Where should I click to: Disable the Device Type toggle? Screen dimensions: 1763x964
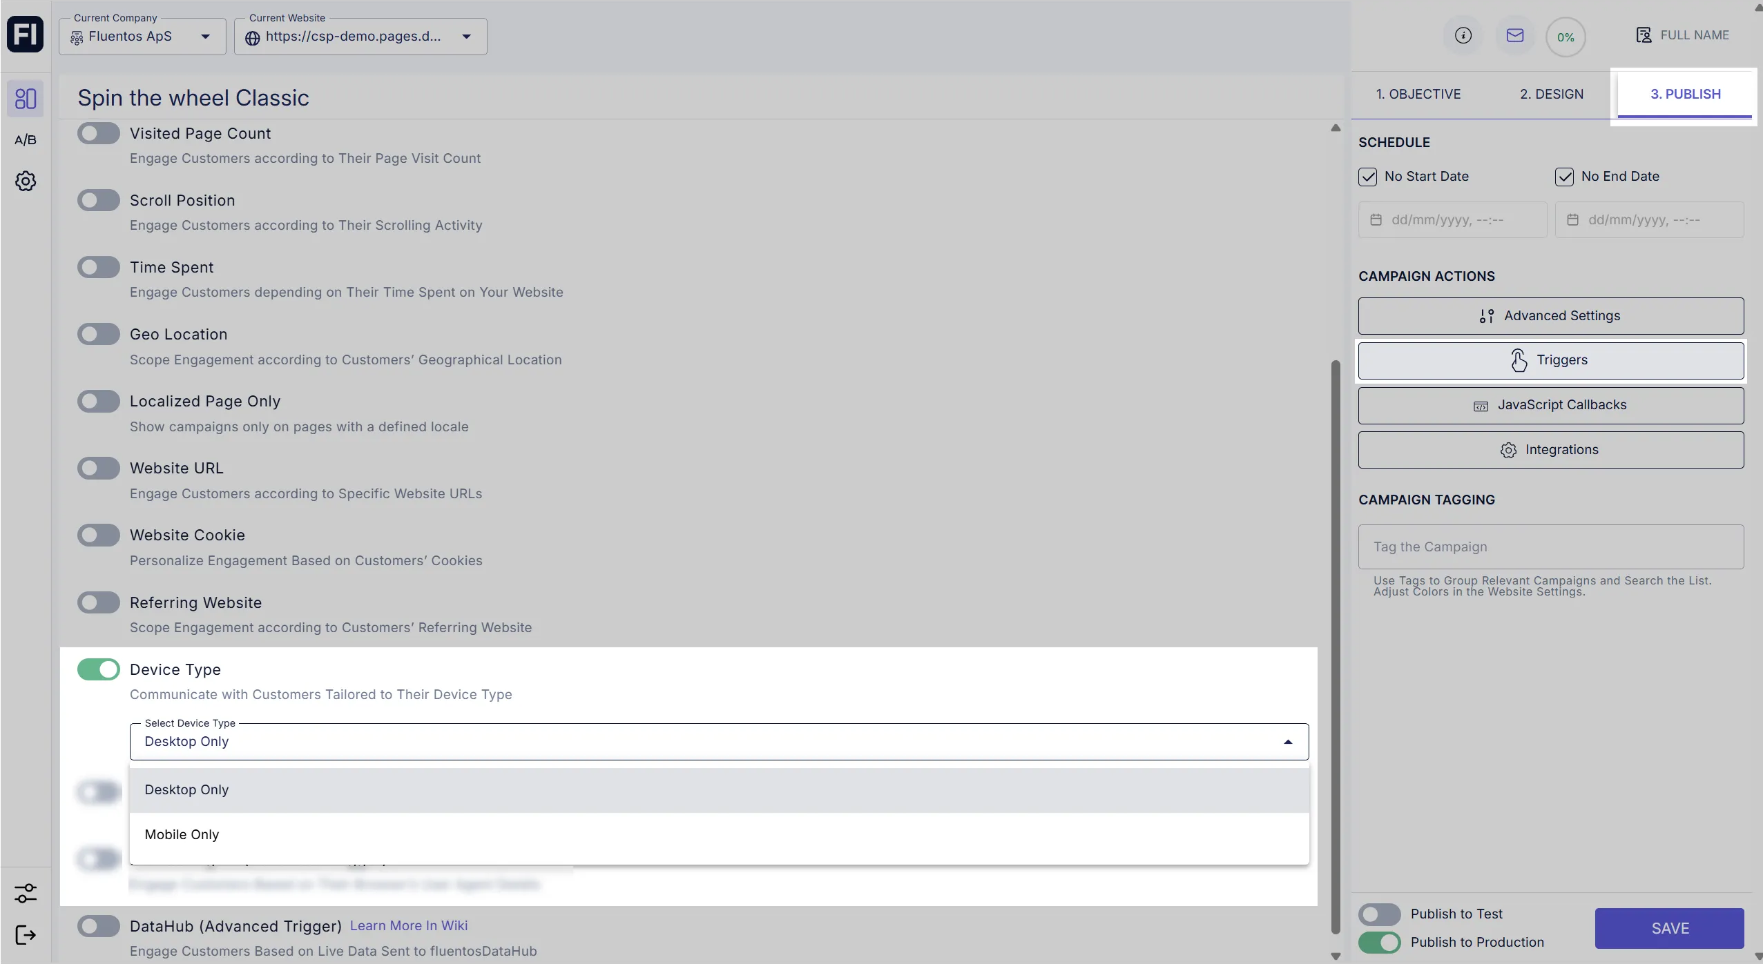coord(99,669)
